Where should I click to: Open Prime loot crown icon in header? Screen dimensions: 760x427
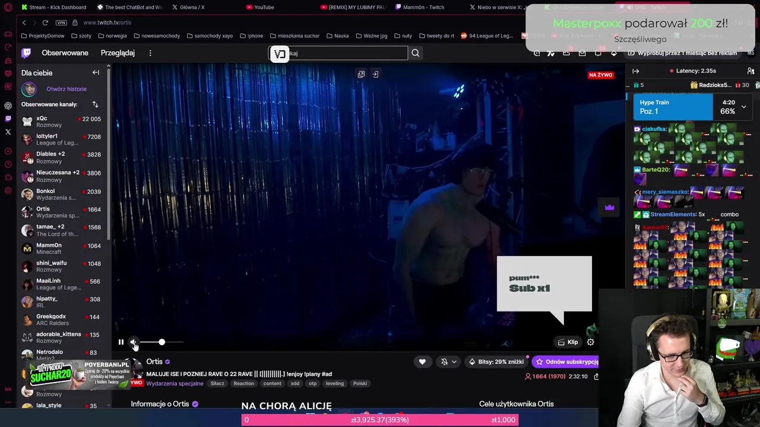tap(566, 53)
